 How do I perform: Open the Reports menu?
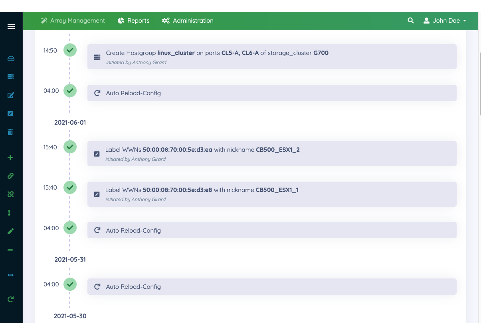(x=134, y=21)
